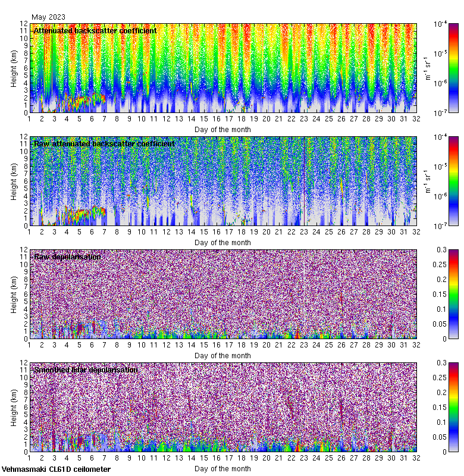Click the raw depolarisation "Height (km)" axis label
The height and width of the screenshot is (476, 464).
coord(14,294)
